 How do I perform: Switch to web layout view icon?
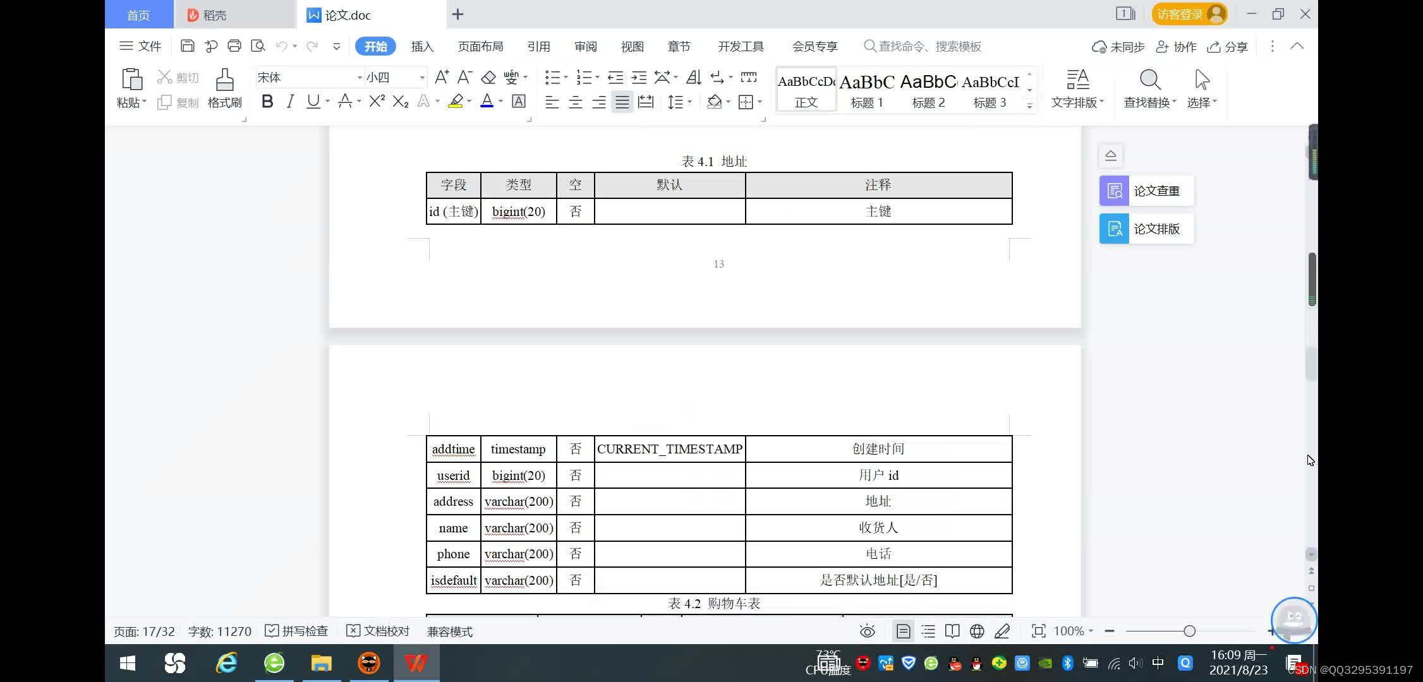click(977, 631)
